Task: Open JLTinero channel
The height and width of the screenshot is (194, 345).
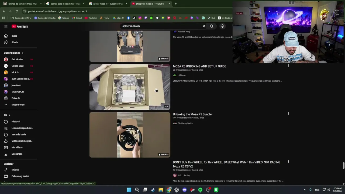Action: click(x=182, y=75)
